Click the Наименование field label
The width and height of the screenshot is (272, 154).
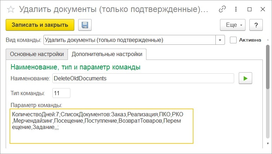(x=30, y=78)
